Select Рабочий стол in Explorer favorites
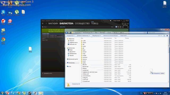 pos(73,44)
